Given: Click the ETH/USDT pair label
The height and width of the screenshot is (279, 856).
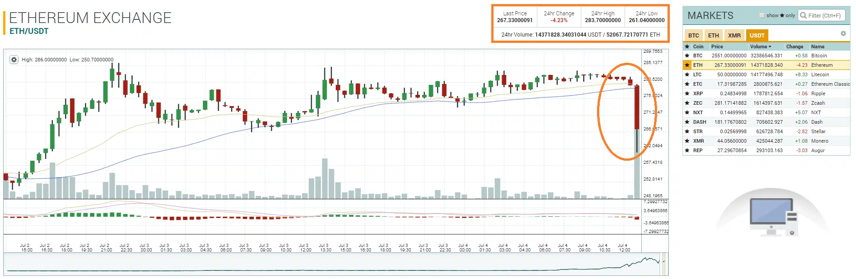Looking at the screenshot, I should (29, 31).
